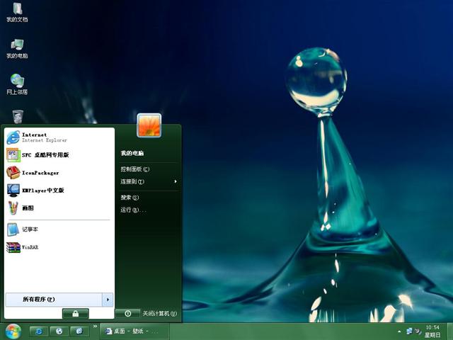
Task: Click the user account picture thumbnail
Action: click(149, 125)
